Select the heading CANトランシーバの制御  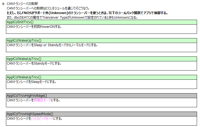(22, 4)
